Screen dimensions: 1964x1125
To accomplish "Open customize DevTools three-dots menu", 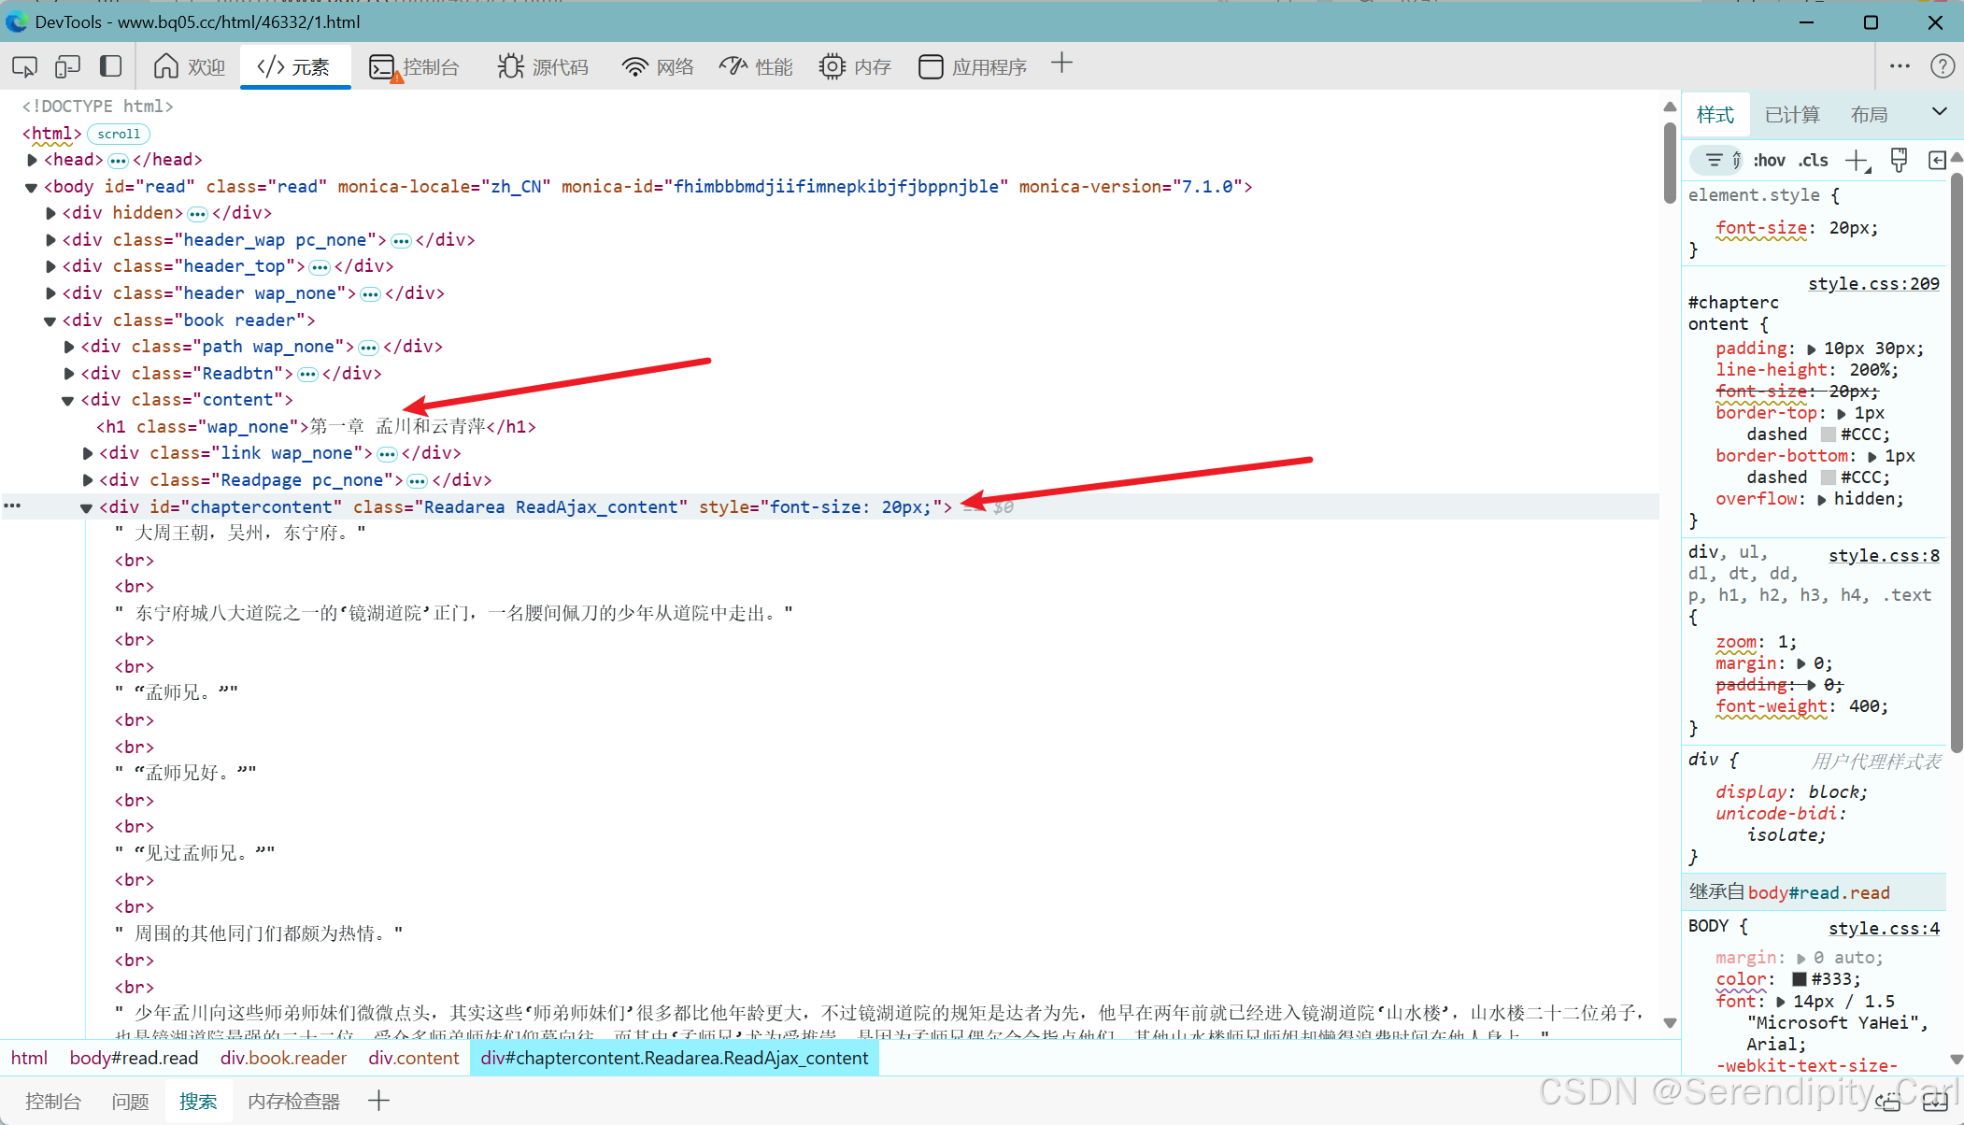I will (1900, 66).
